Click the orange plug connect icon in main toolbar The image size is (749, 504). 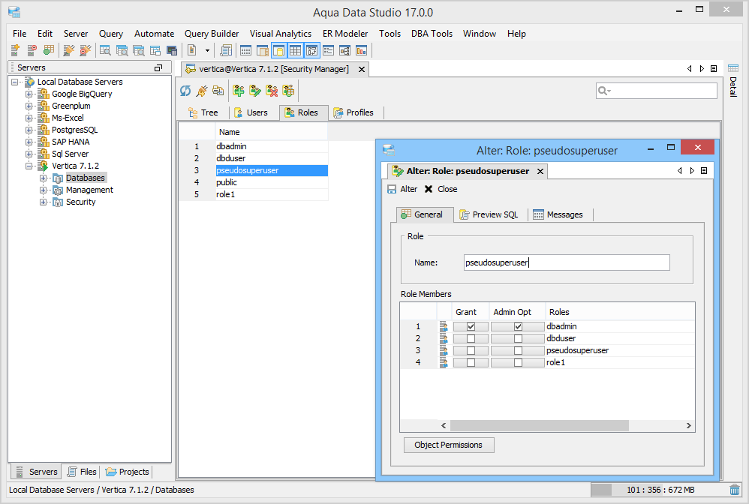(69, 50)
